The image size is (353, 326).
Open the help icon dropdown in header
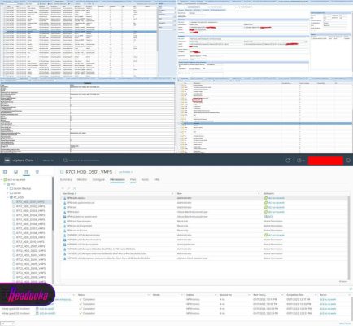coord(299,161)
